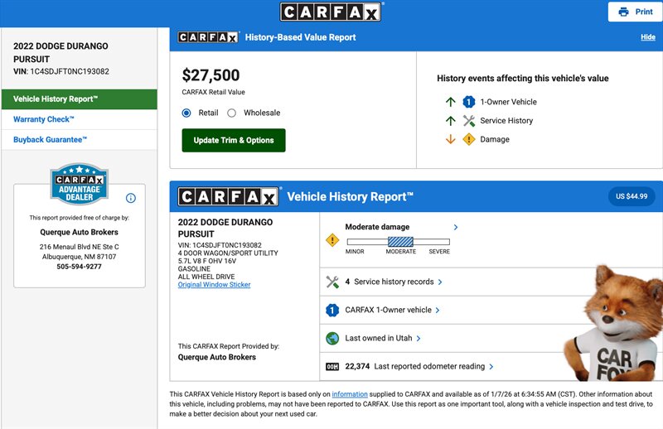The image size is (663, 429).
Task: Click the info icon beside Advantage Dealer badge
Action: (130, 198)
